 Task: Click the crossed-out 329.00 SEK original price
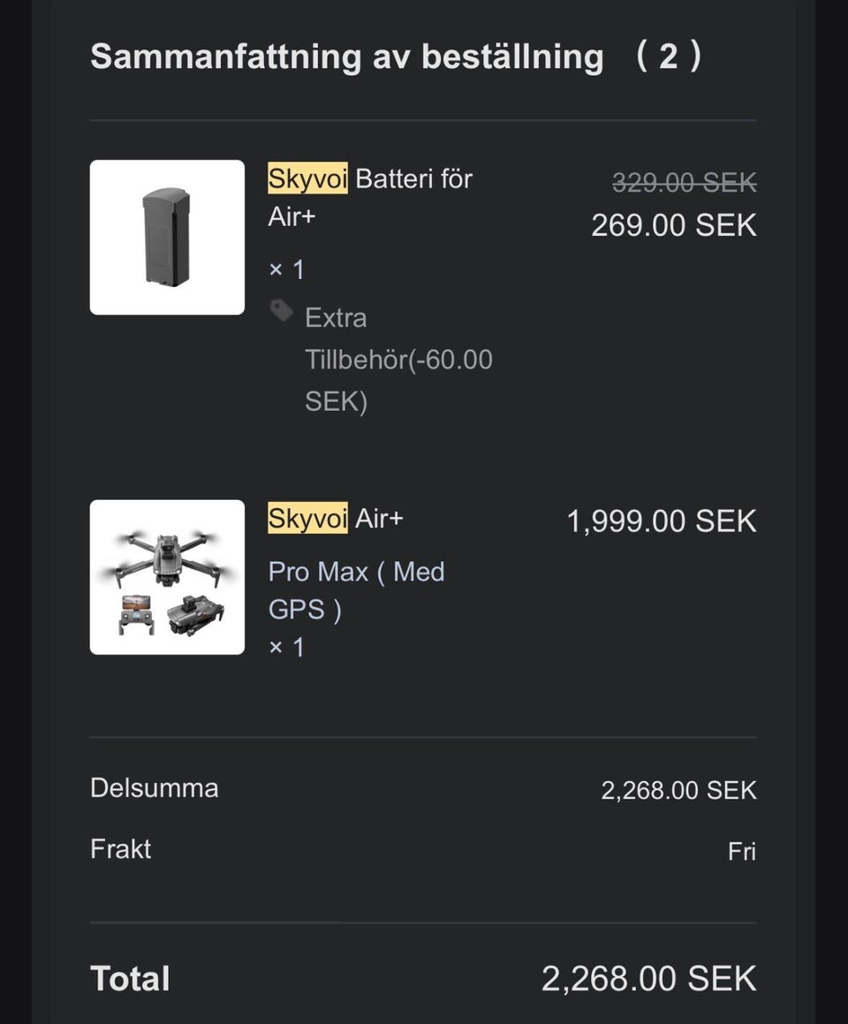[685, 183]
